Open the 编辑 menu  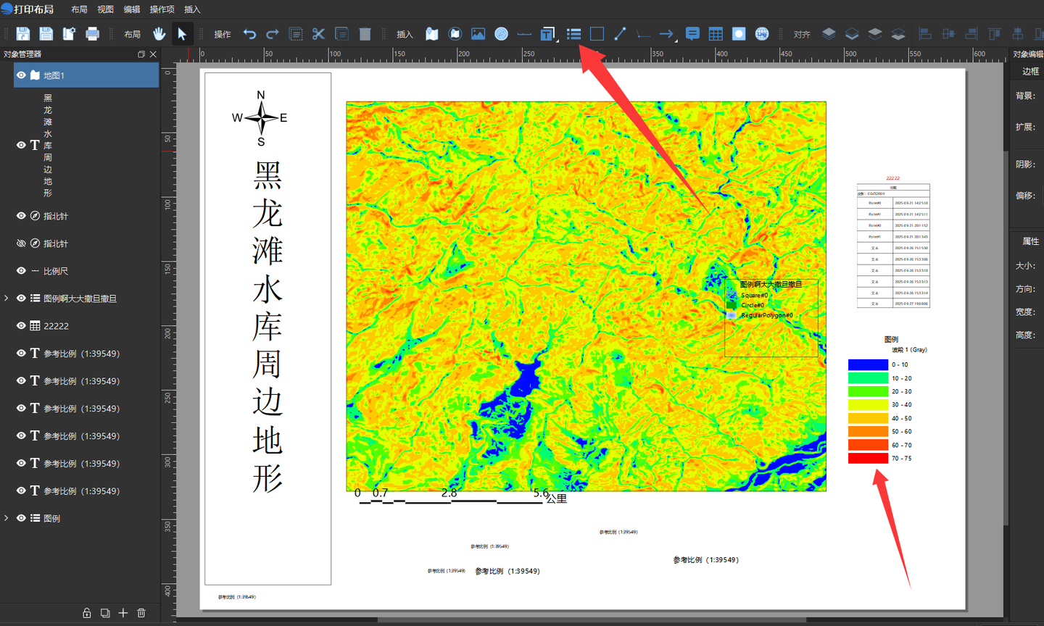pyautogui.click(x=132, y=9)
